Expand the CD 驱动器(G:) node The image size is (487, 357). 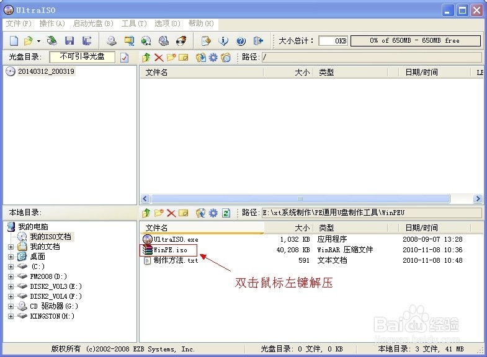11,306
